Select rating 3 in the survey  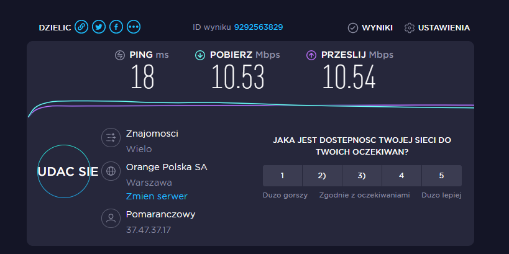tap(362, 176)
